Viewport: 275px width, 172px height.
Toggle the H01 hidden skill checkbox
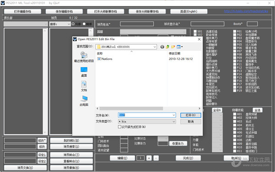pos(235,114)
